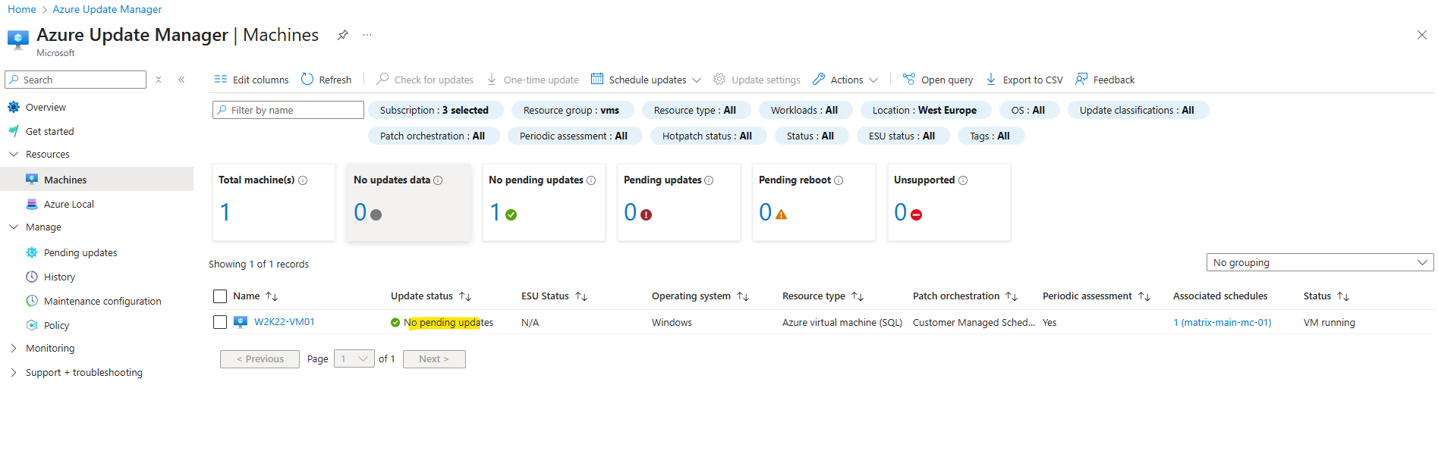Screen dimensions: 1438x457
Task: Click the Azure Update Manager logo icon
Action: pos(18,39)
